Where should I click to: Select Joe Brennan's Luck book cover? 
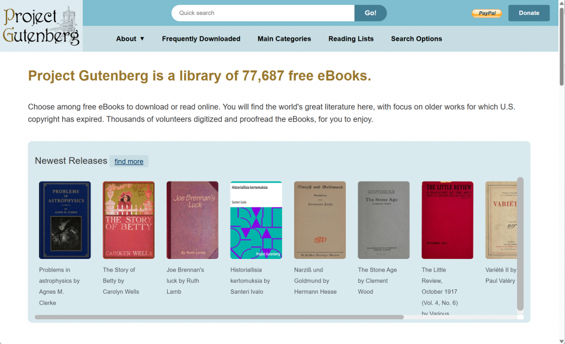(x=193, y=220)
